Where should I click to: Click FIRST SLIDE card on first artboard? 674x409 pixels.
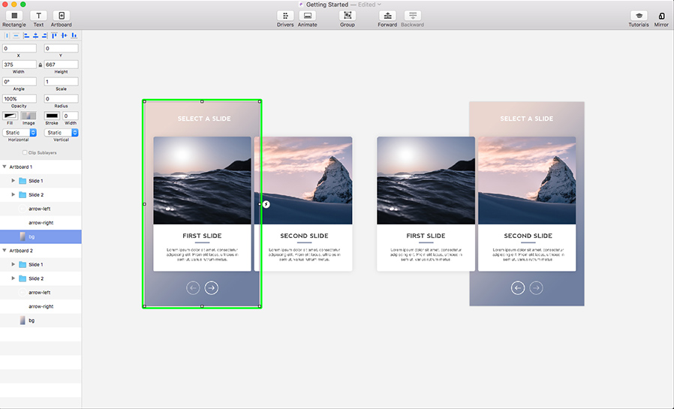click(x=202, y=204)
